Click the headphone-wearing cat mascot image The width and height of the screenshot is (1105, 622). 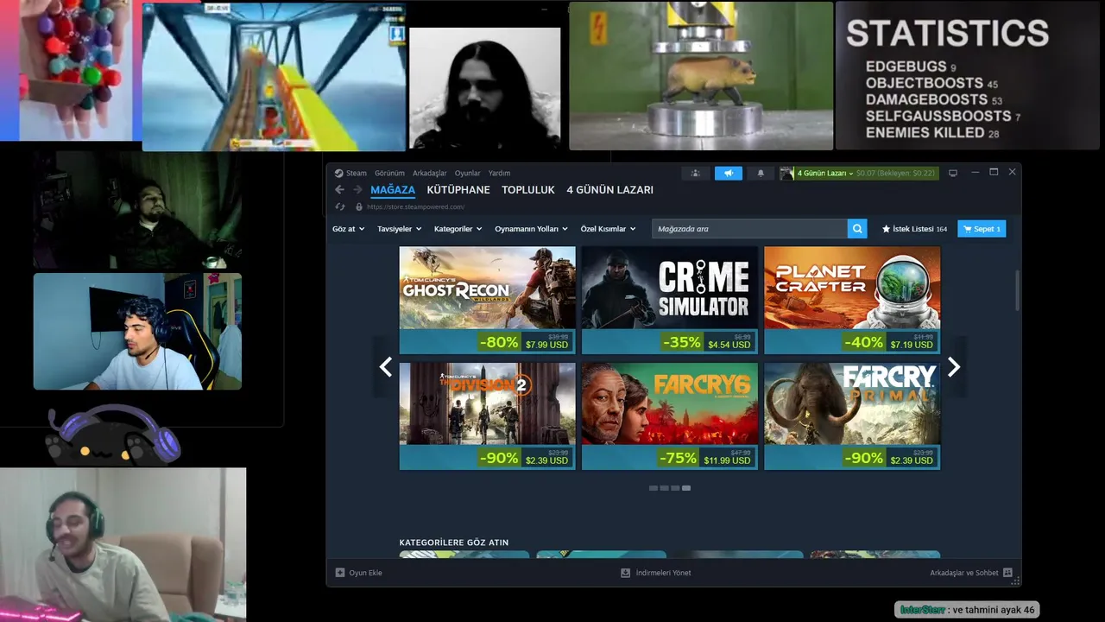click(113, 436)
